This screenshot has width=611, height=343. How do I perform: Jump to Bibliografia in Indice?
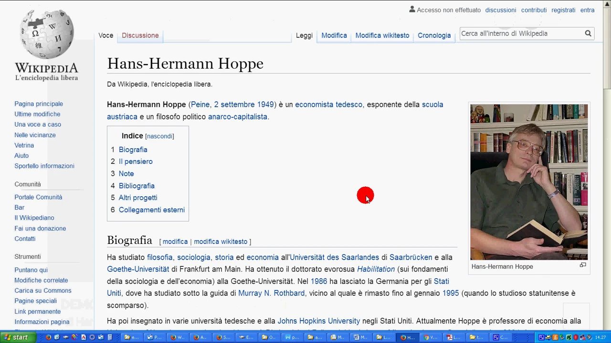(137, 186)
